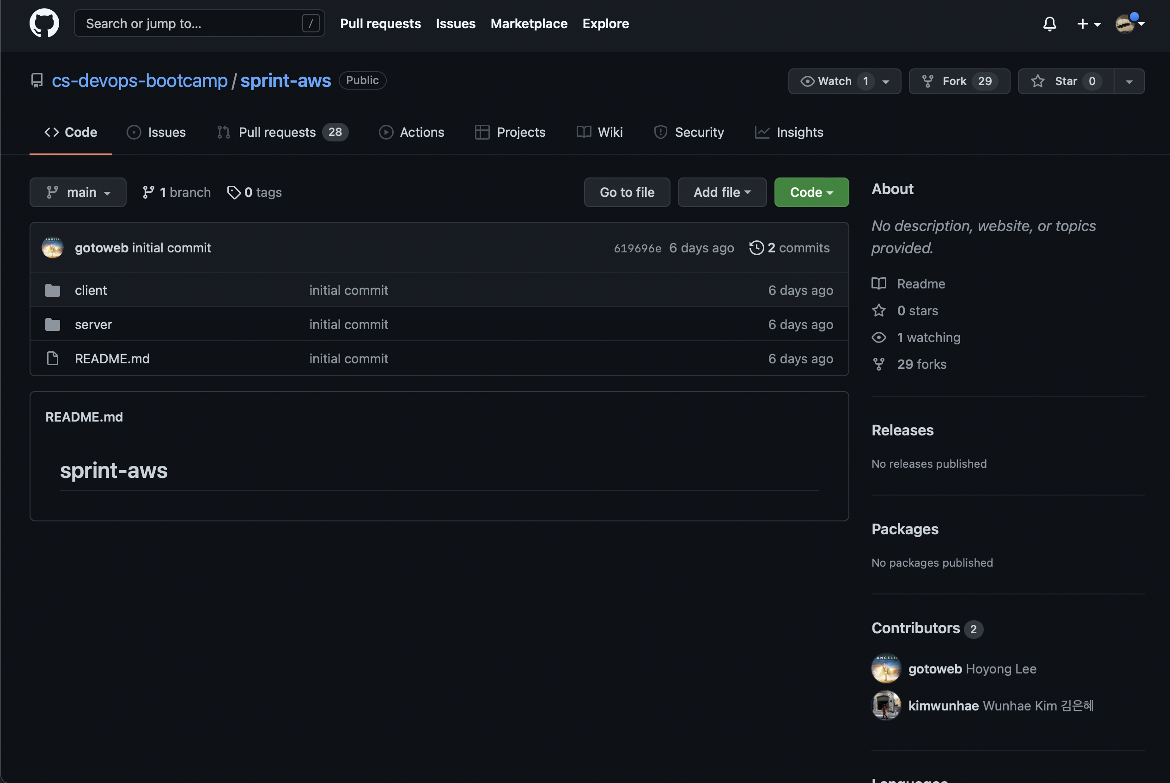Click gotoweb avatar in commit row

[52, 248]
